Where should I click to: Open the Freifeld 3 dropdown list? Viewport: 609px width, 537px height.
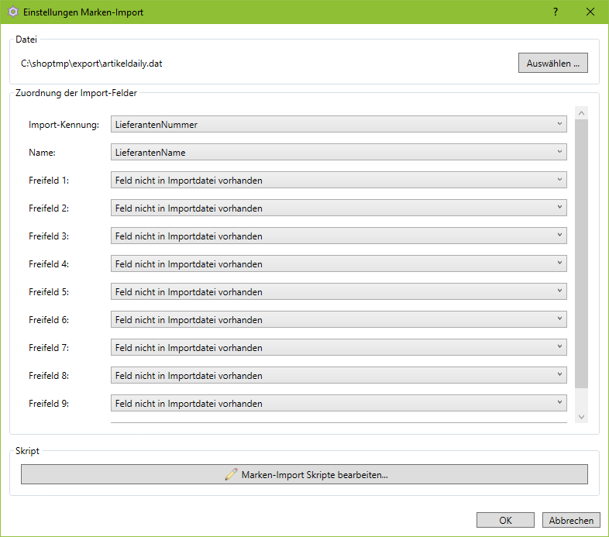point(339,236)
